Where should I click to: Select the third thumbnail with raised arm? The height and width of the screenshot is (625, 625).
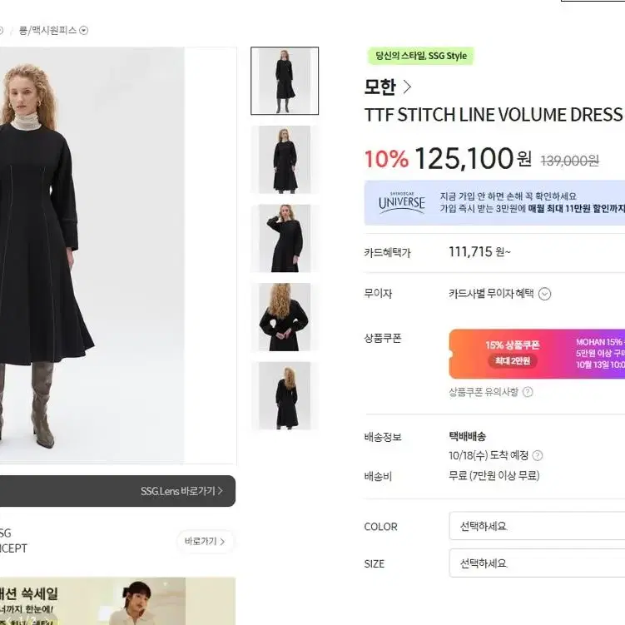(285, 238)
